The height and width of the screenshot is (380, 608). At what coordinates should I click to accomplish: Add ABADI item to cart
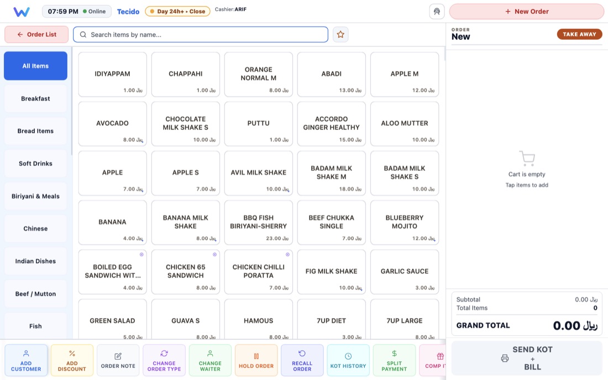pyautogui.click(x=332, y=75)
